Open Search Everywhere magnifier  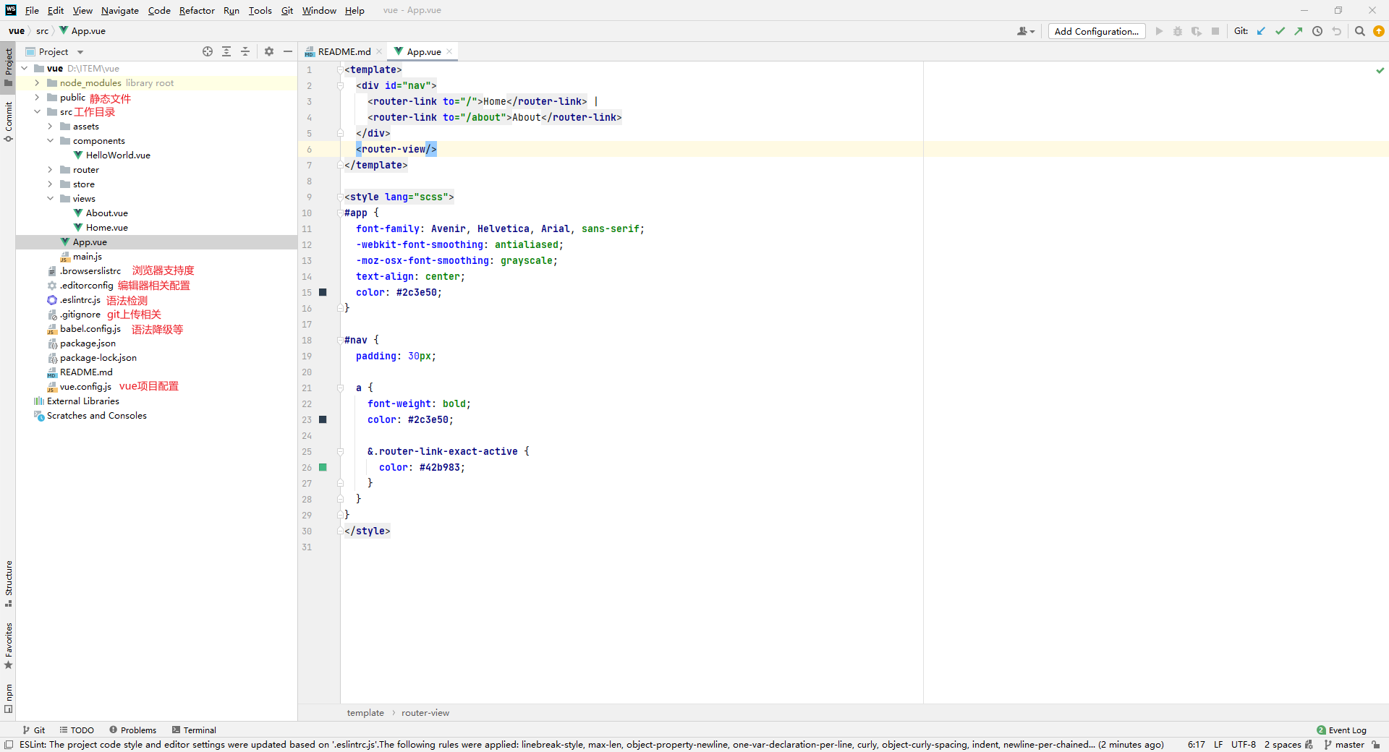[x=1360, y=31]
